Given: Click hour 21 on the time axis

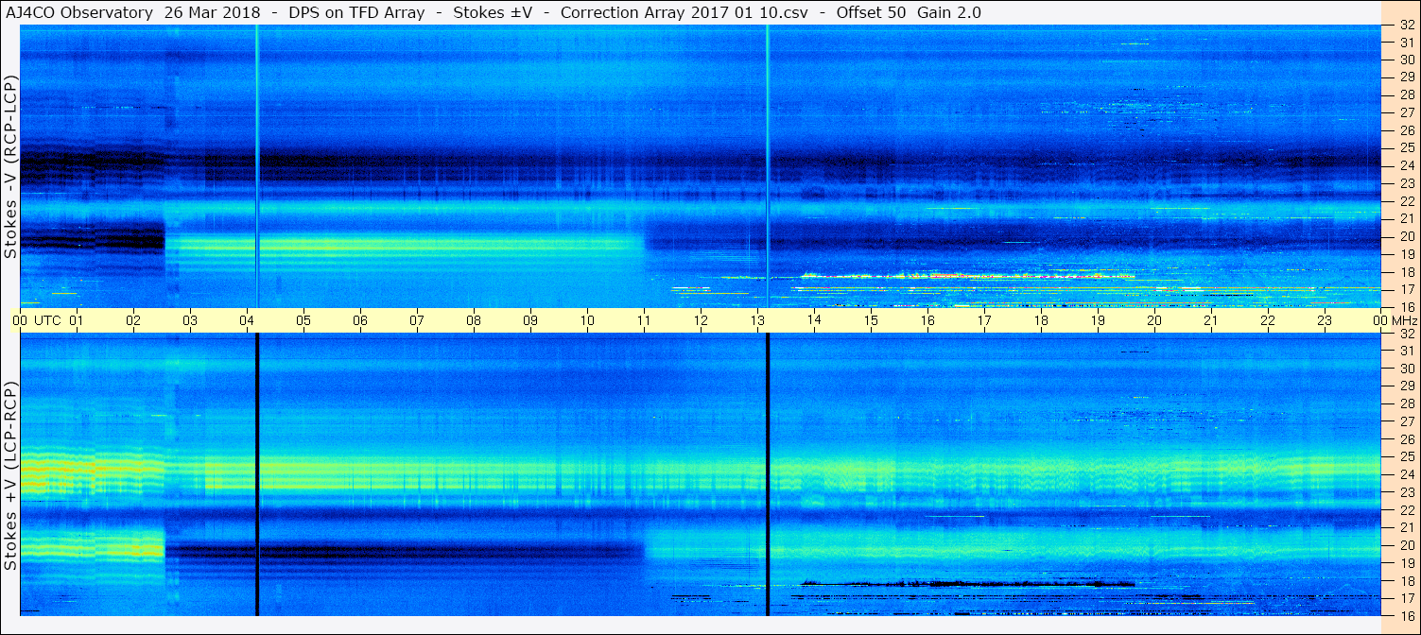Looking at the screenshot, I should 1211,320.
